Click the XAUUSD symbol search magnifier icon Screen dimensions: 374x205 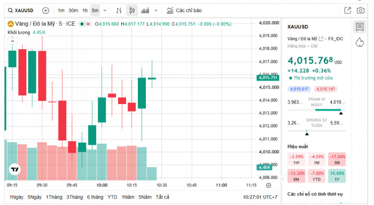click(10, 11)
